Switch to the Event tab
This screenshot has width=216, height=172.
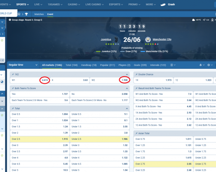coord(50,14)
